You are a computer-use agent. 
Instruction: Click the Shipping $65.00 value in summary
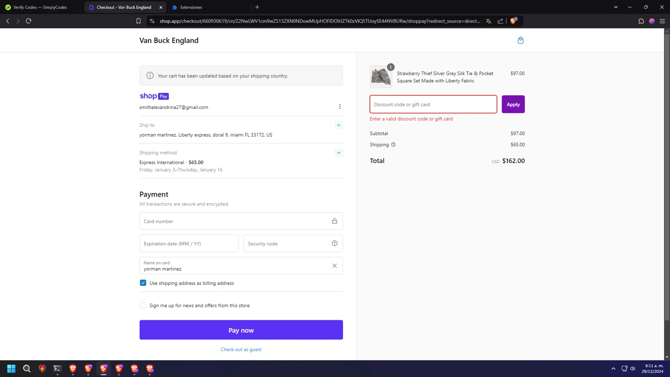click(x=518, y=145)
